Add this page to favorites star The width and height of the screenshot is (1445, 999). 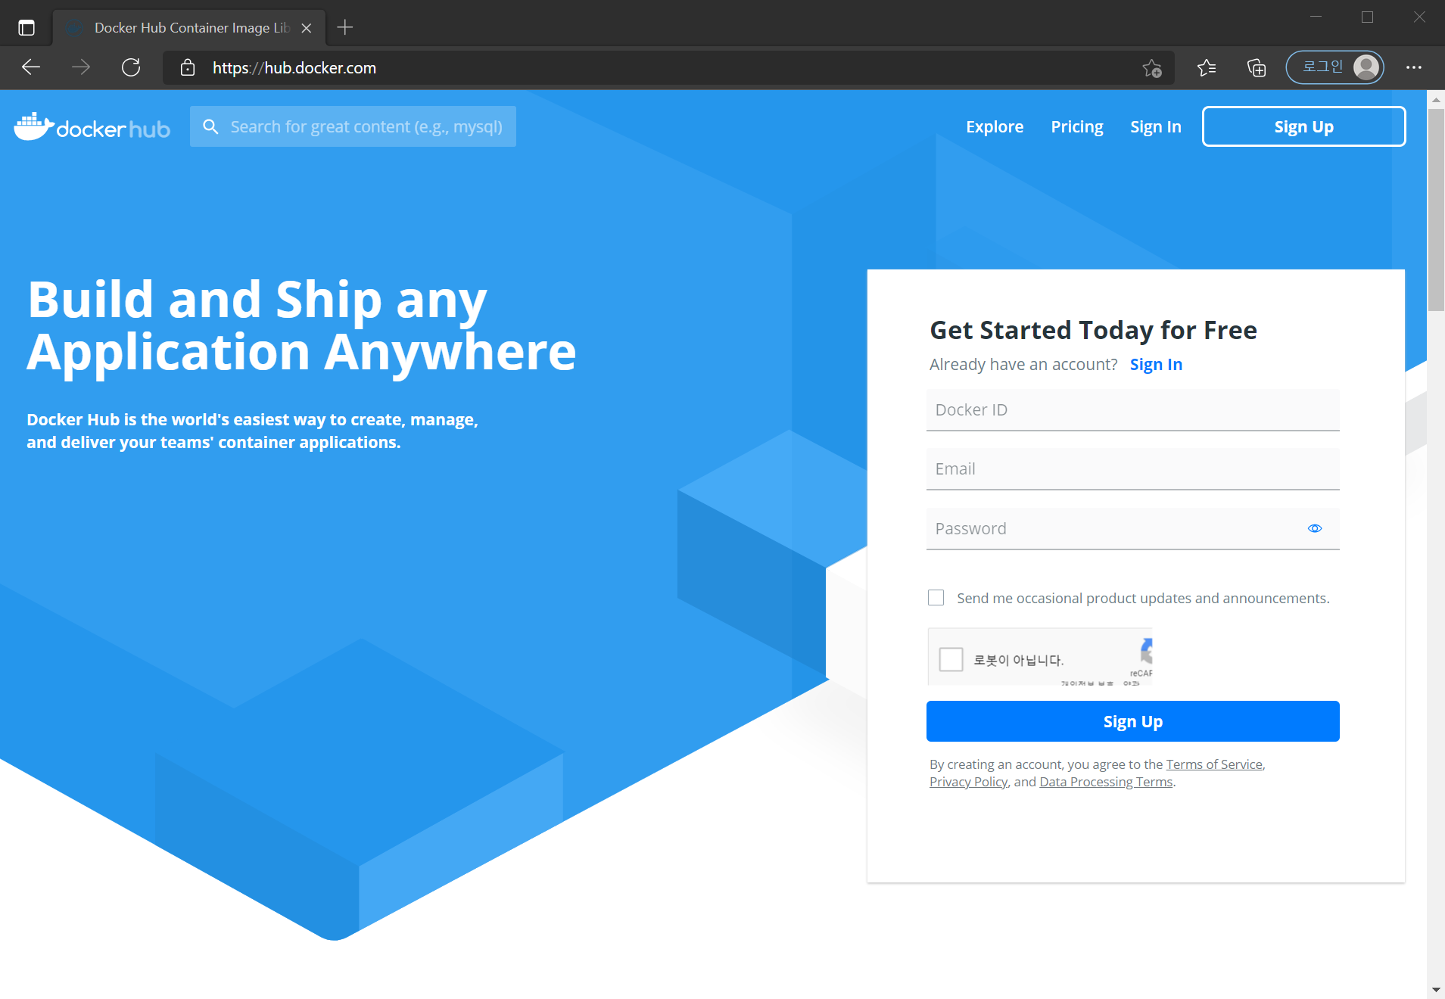1152,68
